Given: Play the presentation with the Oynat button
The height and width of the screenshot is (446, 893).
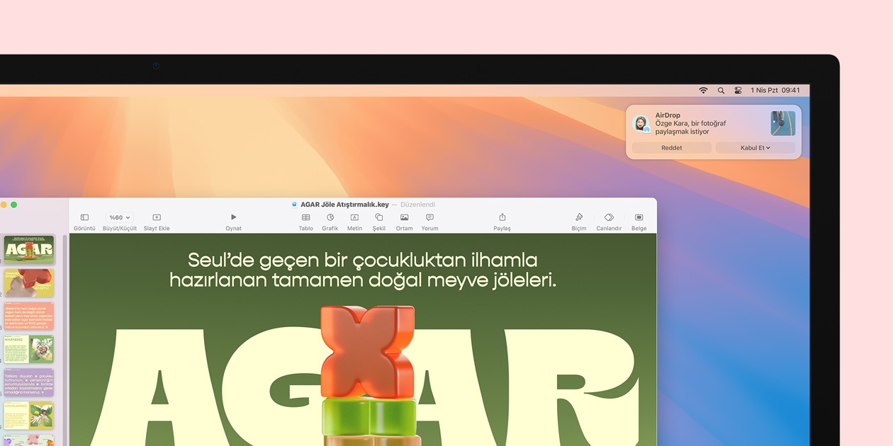Looking at the screenshot, I should click(233, 217).
